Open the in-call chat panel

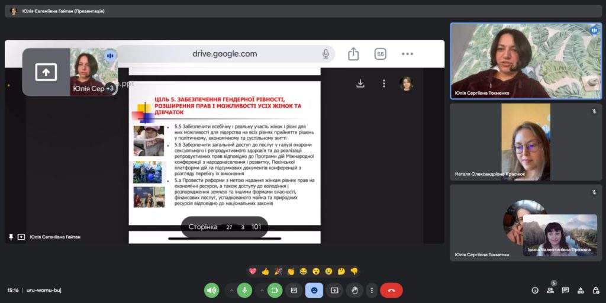[565, 291]
